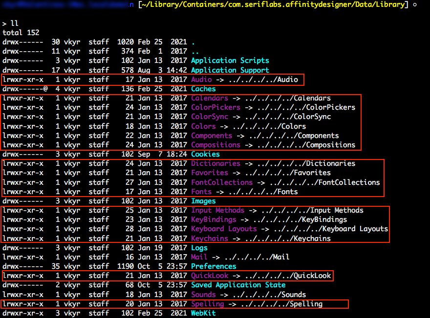Click the purple 'Compositions' symlink name
Screen dimensions: 430x318
click(215, 145)
